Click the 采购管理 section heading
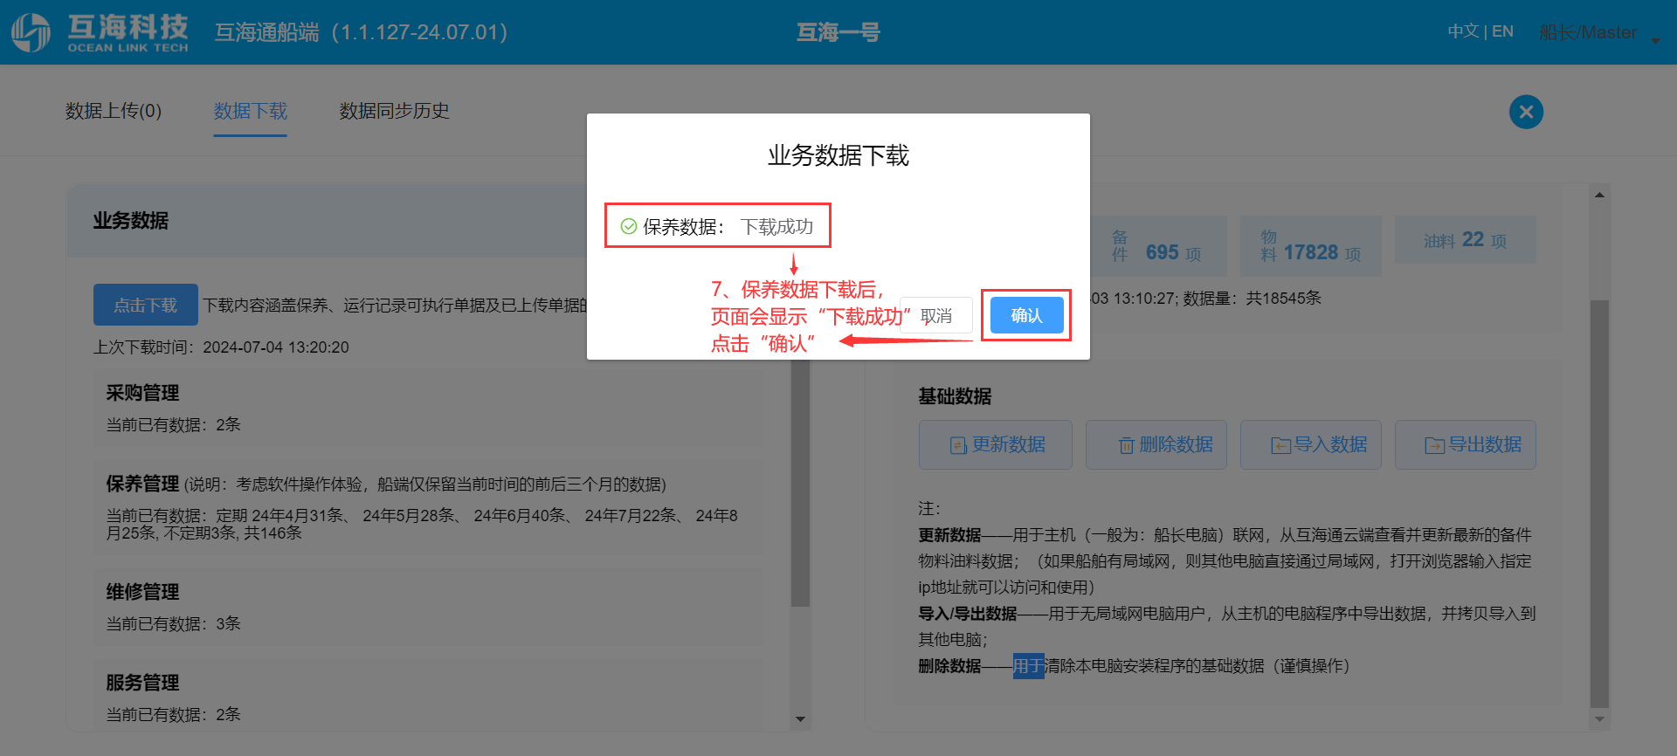 click(142, 393)
